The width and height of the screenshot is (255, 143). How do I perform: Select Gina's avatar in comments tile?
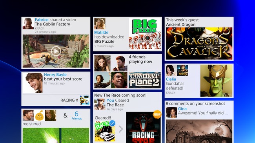tap(171, 112)
